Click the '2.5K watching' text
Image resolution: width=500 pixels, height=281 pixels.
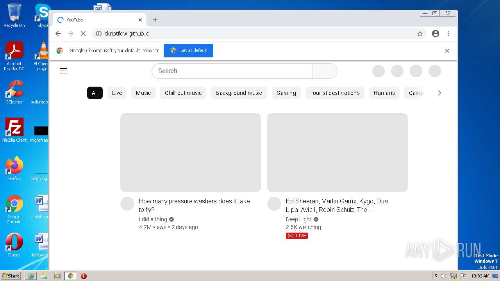(x=304, y=227)
